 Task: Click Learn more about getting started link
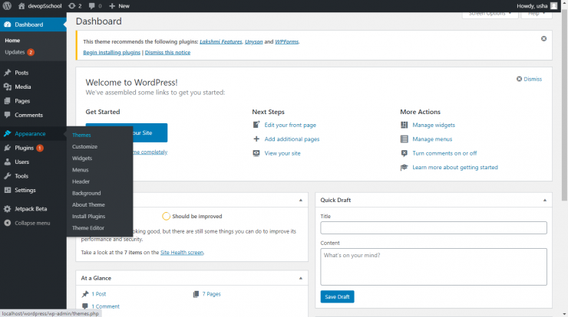[455, 168]
